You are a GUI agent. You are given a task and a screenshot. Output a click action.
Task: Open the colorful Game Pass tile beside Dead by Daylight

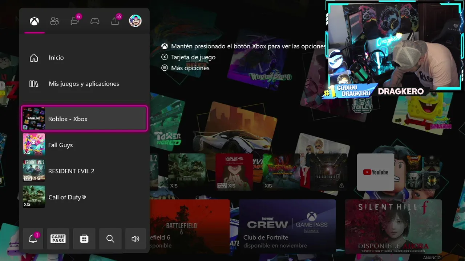coord(281,172)
